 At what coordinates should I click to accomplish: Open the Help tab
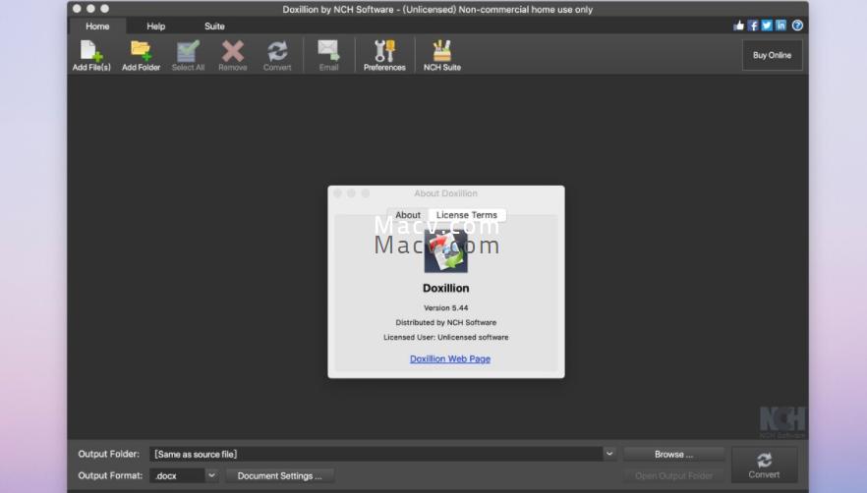[156, 26]
